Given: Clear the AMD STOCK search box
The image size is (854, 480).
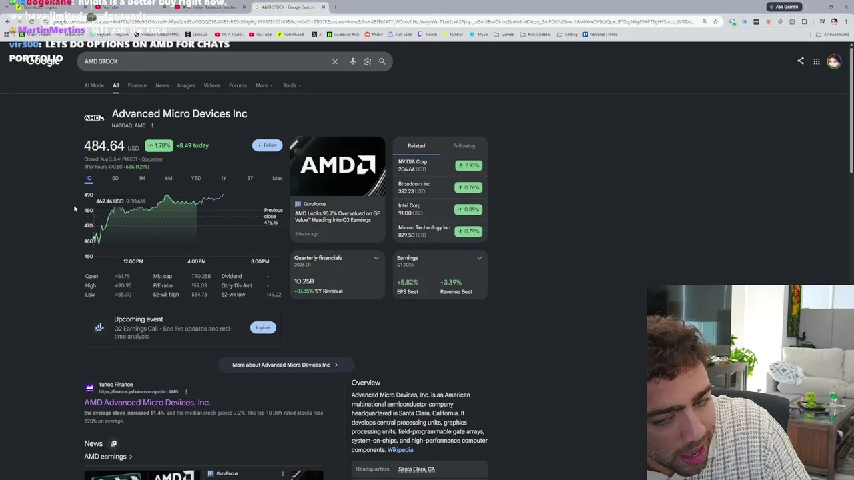Looking at the screenshot, I should coord(335,61).
